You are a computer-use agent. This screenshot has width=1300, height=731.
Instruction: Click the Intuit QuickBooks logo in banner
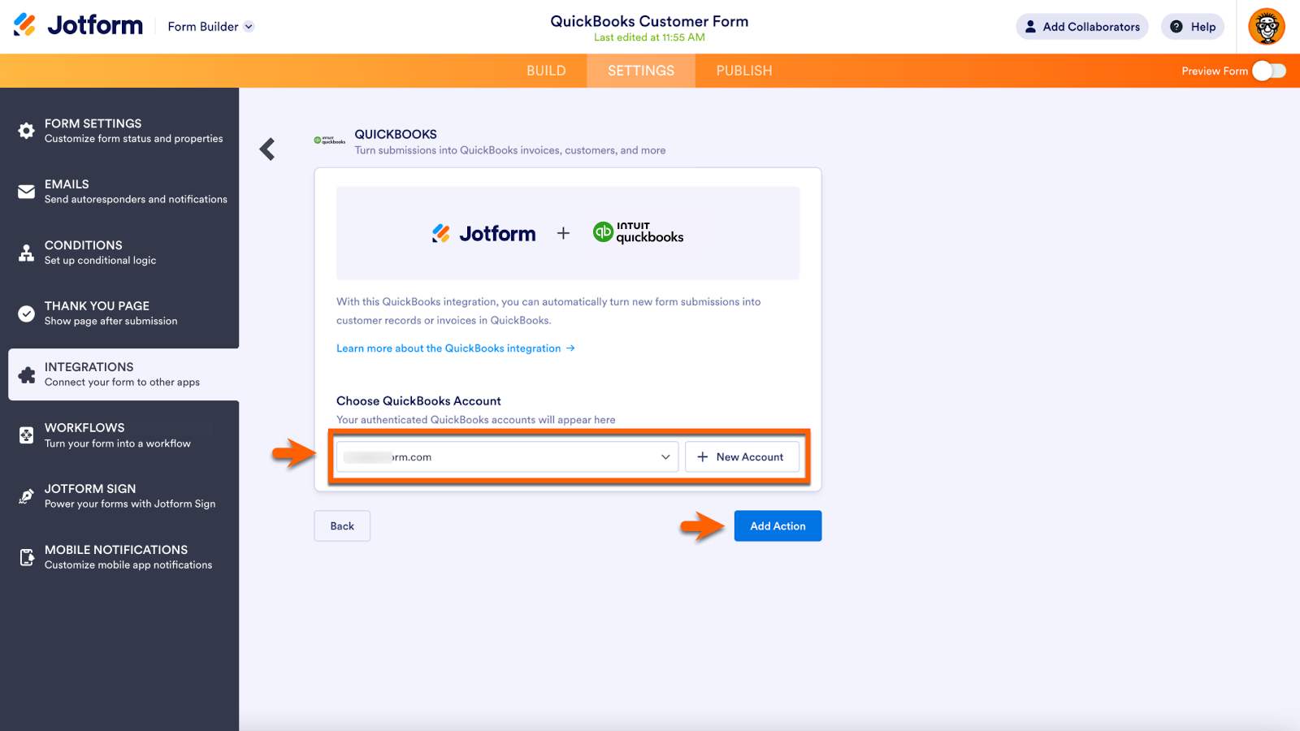pyautogui.click(x=638, y=233)
